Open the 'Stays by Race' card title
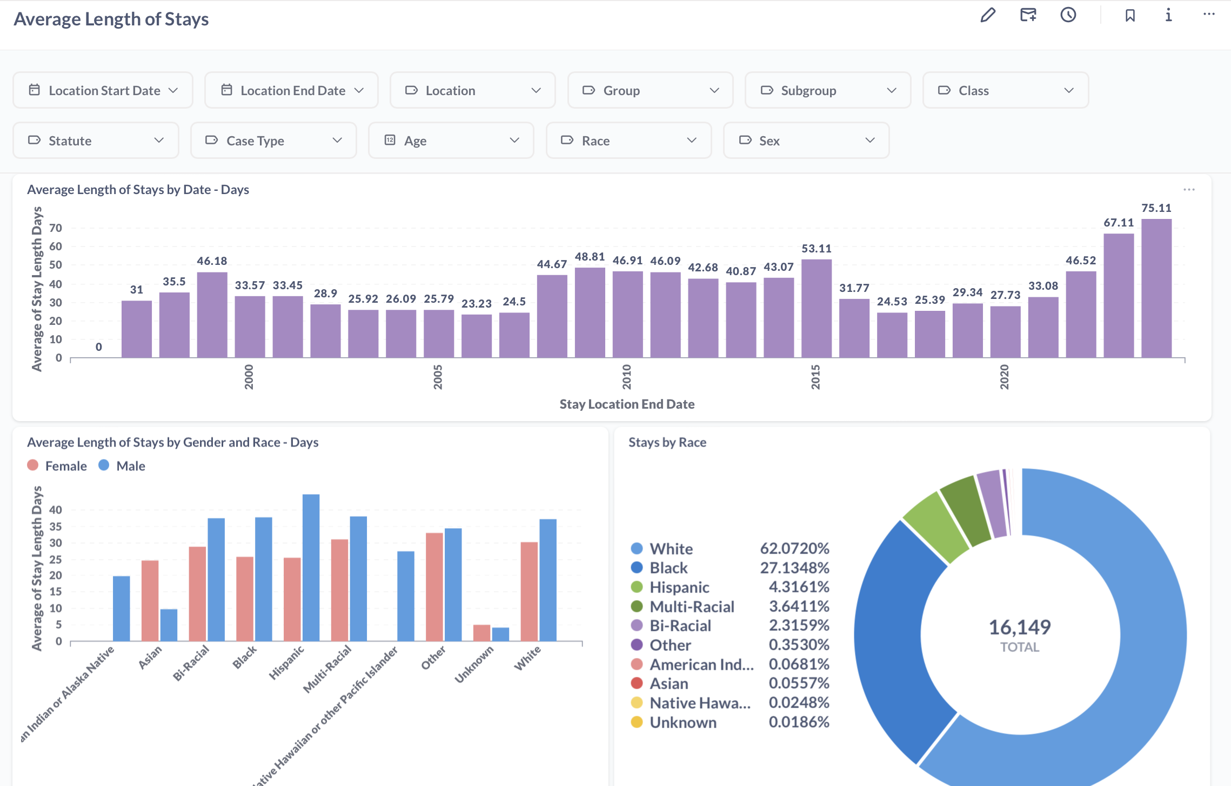1231x786 pixels. (667, 442)
